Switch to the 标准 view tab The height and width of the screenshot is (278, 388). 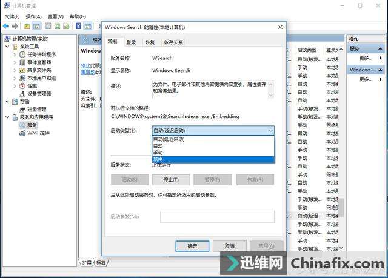click(101, 263)
